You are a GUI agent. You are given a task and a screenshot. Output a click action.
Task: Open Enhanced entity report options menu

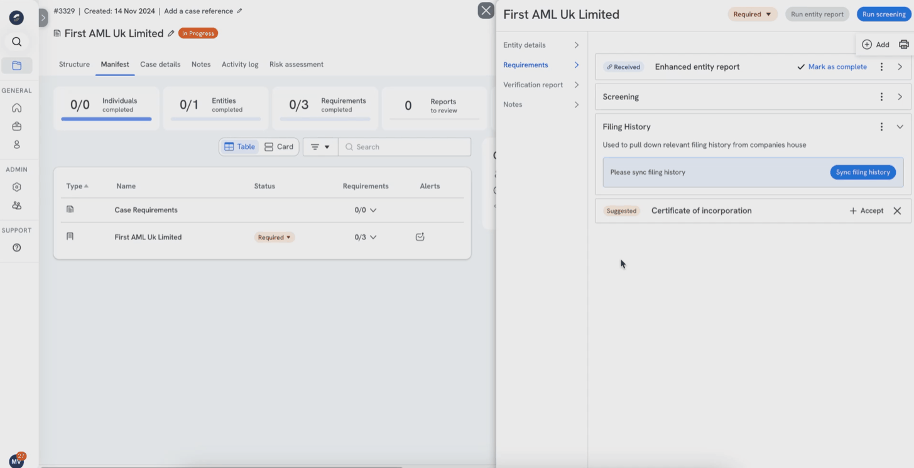tap(881, 67)
